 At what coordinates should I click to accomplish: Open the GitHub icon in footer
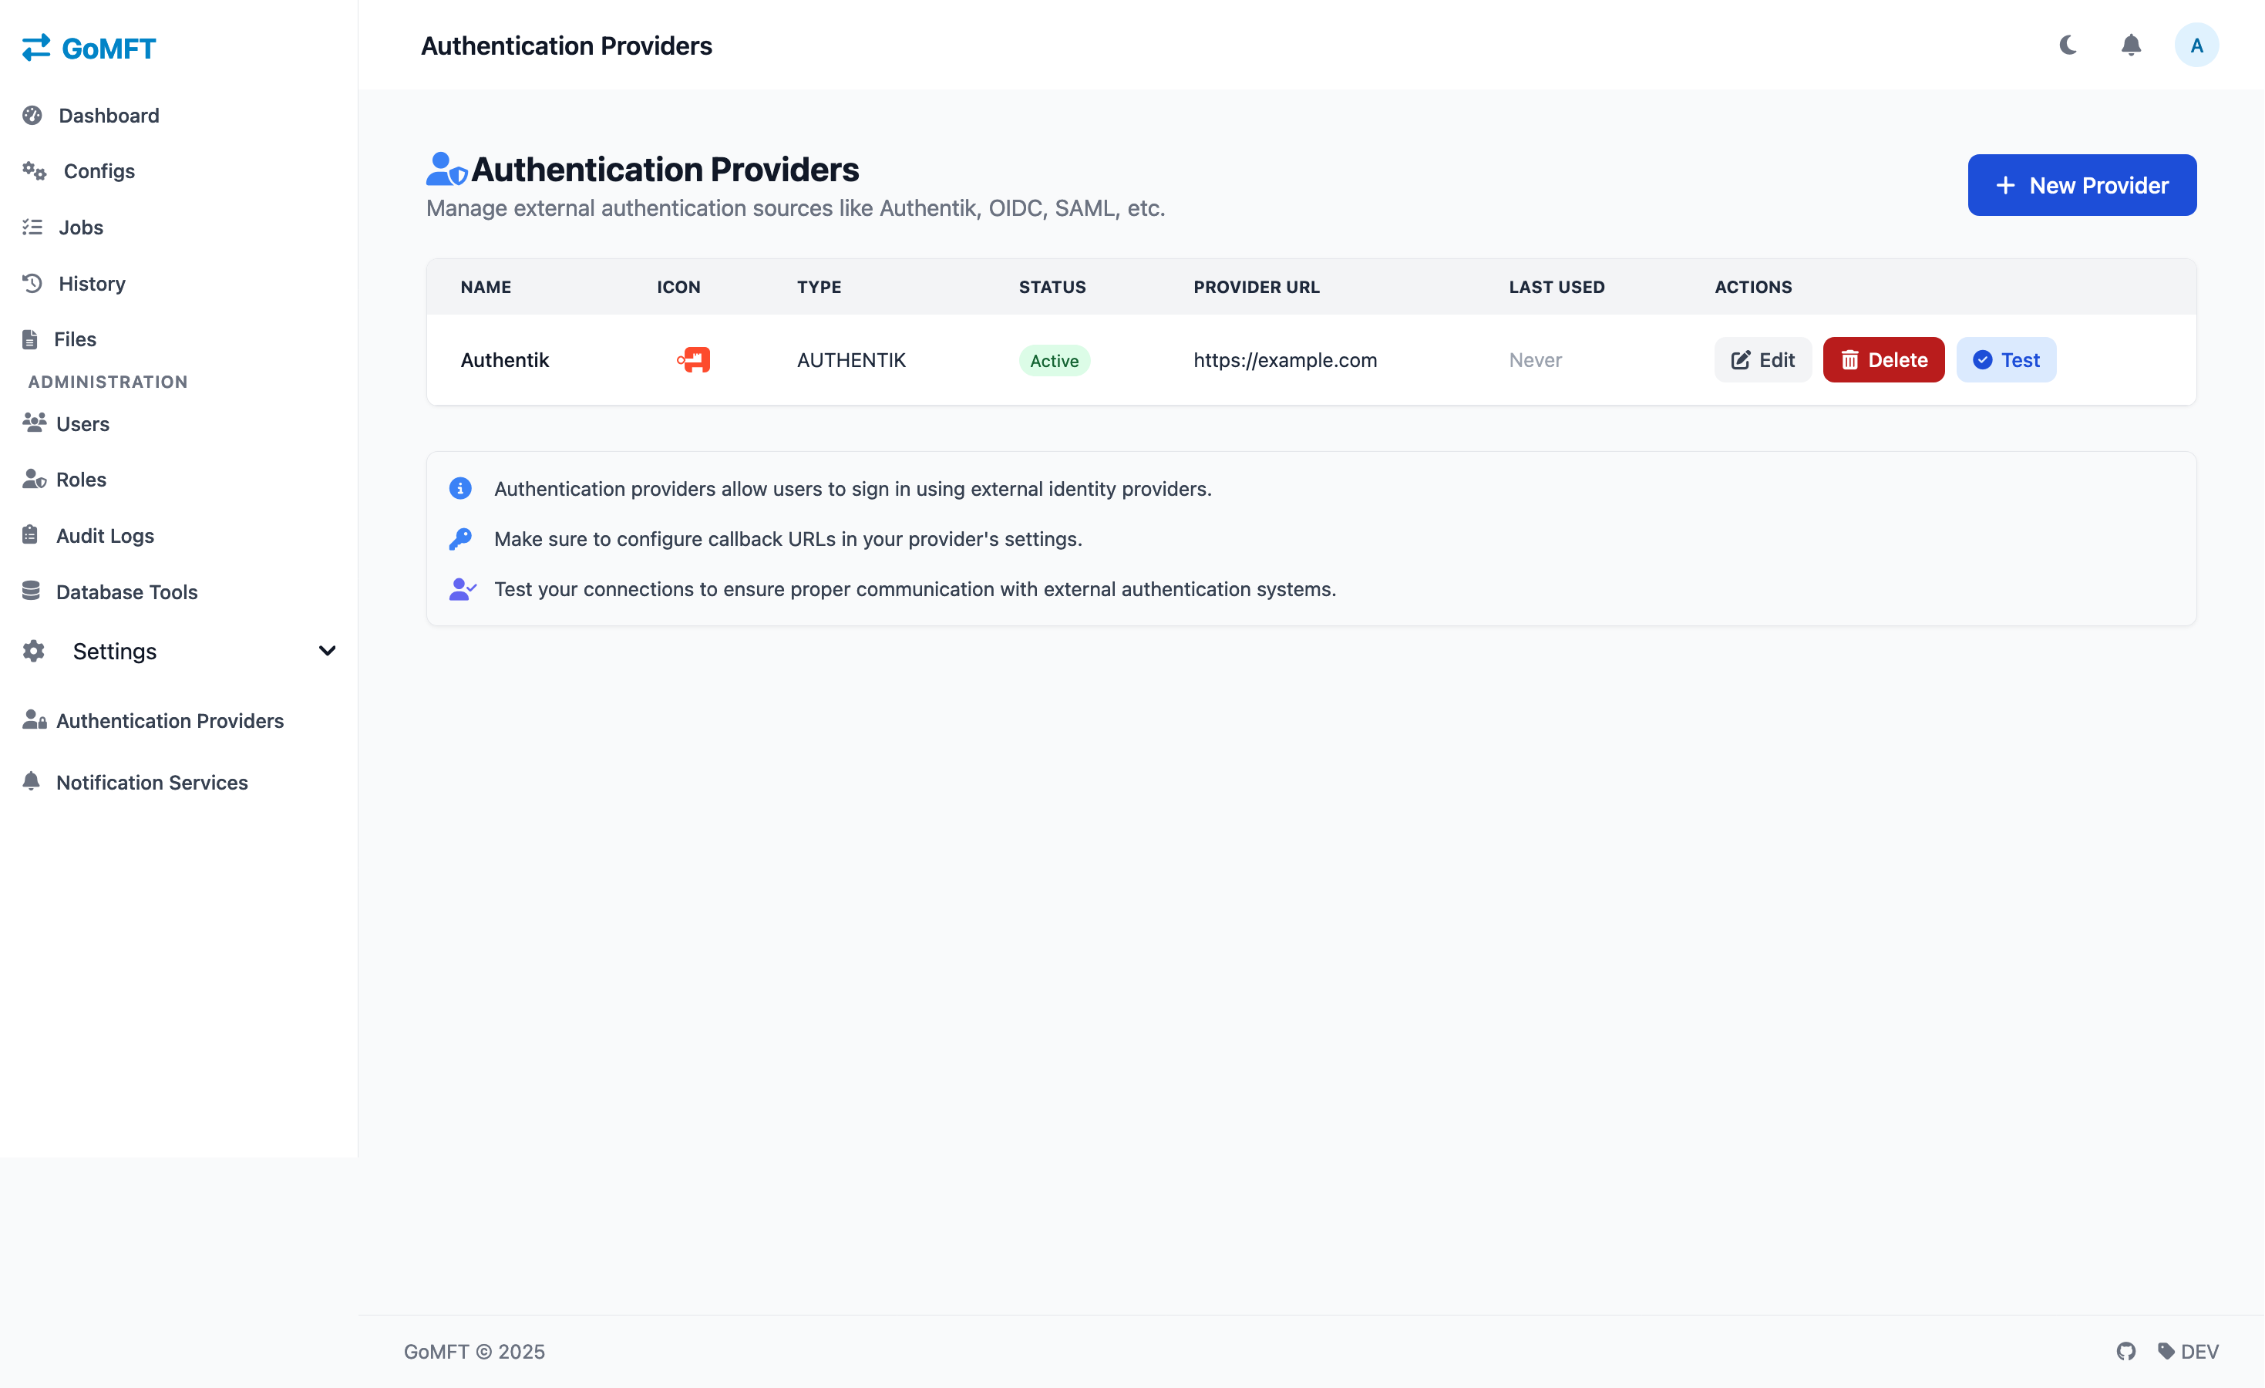[2126, 1351]
